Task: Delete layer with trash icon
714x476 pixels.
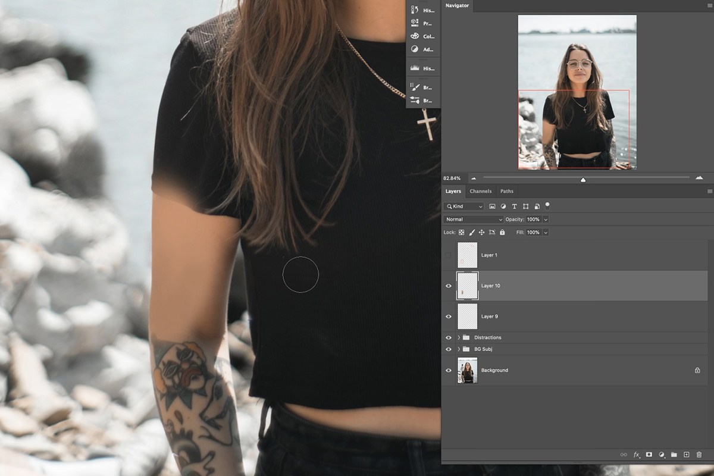Action: [x=699, y=455]
